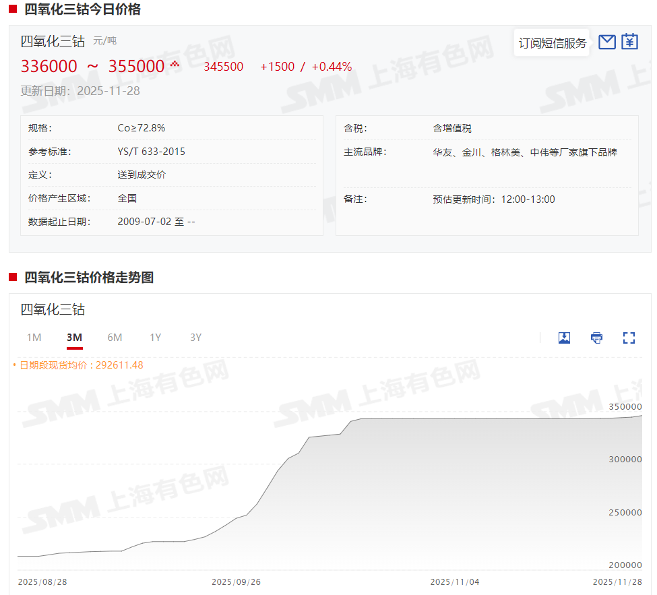Show the 1Y price trend
Viewport: 657px width, 595px height.
(x=156, y=338)
